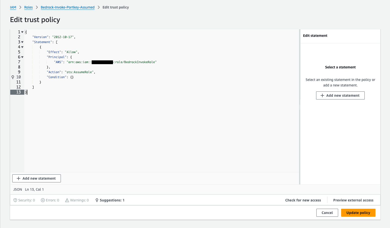
Task: Open the Bedrock-Invoke-Portkey-Assumed breadcrumb
Action: click(x=68, y=7)
